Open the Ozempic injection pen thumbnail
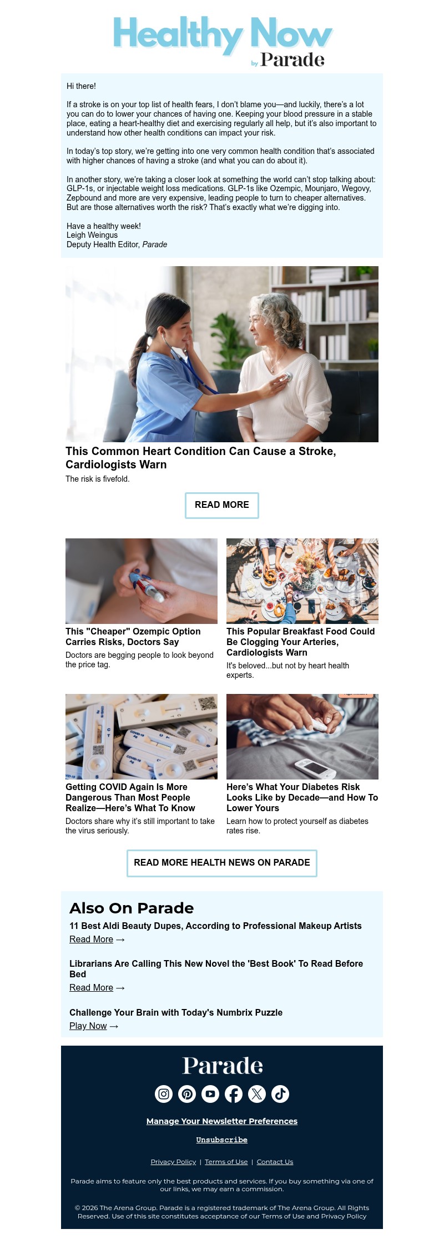The image size is (444, 1239). tap(142, 581)
